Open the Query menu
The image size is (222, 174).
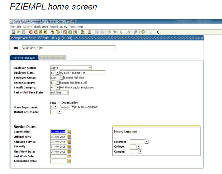point(63,27)
